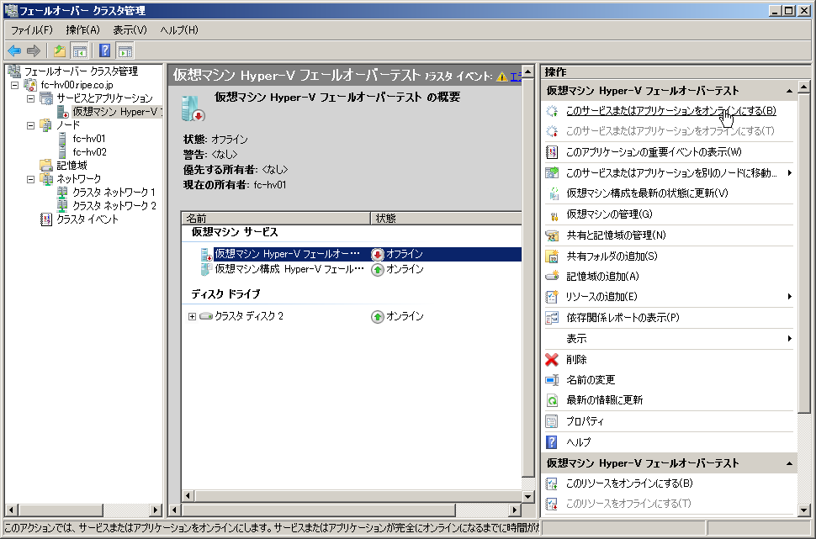Click the icon beside 仮想マシン構成を最新の状態に更新(V)
Viewport: 816px width, 539px height.
click(552, 193)
